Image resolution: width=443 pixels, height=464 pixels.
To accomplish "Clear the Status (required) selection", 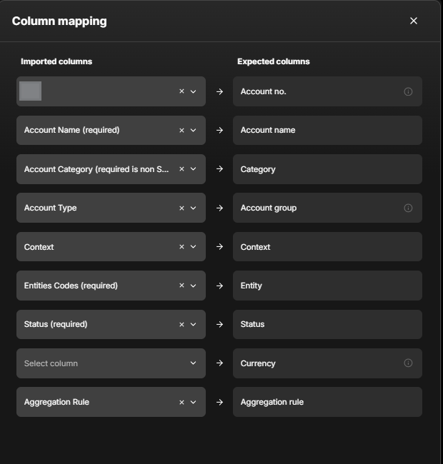I will (x=181, y=325).
